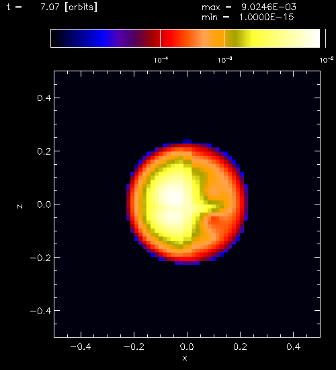The width and height of the screenshot is (336, 370).
Task: Click the 10^-2 colorbar tick label
Action: [x=327, y=60]
